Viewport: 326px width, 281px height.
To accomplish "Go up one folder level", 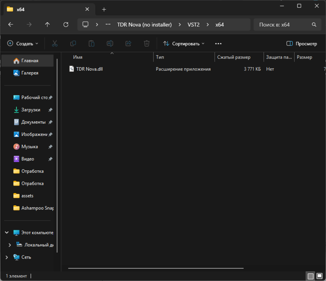I will (47, 24).
